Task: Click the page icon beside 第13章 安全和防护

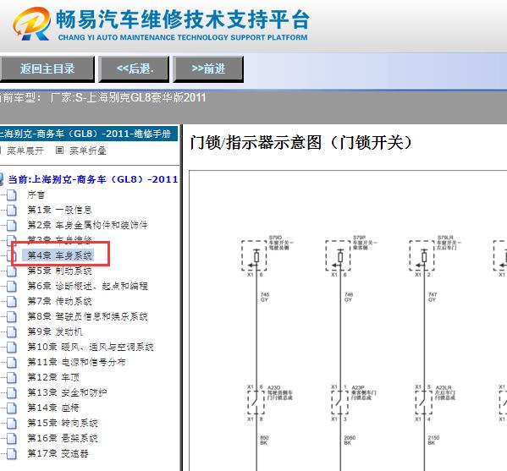Action: pyautogui.click(x=12, y=392)
